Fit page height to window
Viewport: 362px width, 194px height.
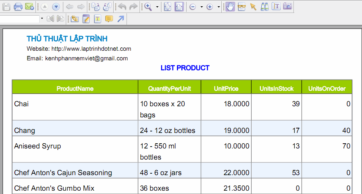[x=168, y=7]
